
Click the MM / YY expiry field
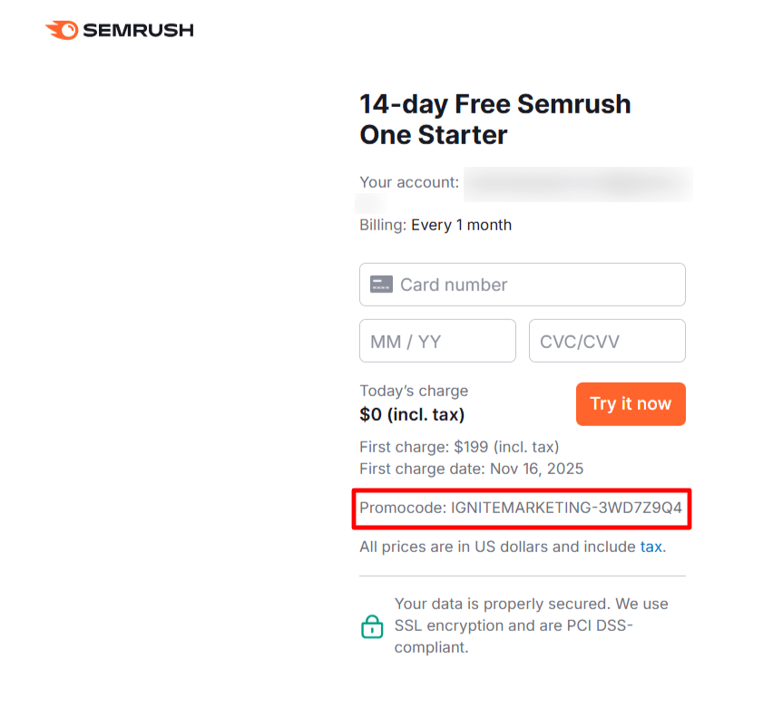pyautogui.click(x=437, y=340)
